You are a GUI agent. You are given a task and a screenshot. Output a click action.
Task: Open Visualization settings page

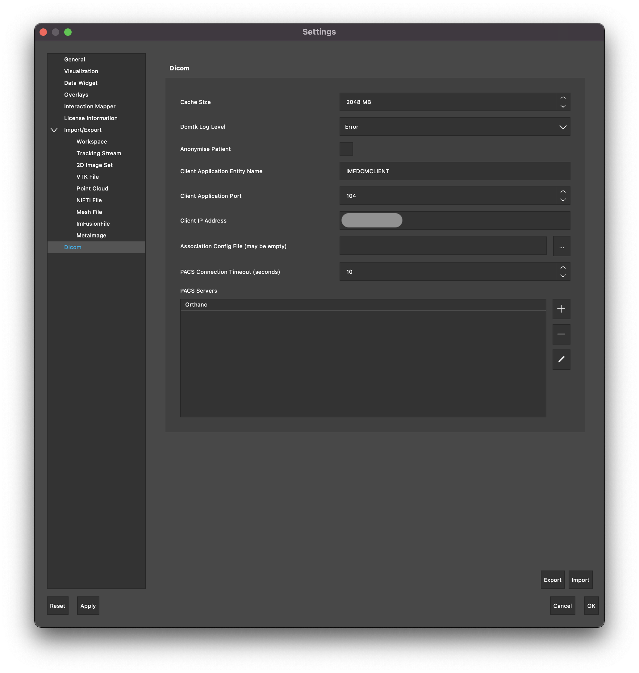point(81,71)
